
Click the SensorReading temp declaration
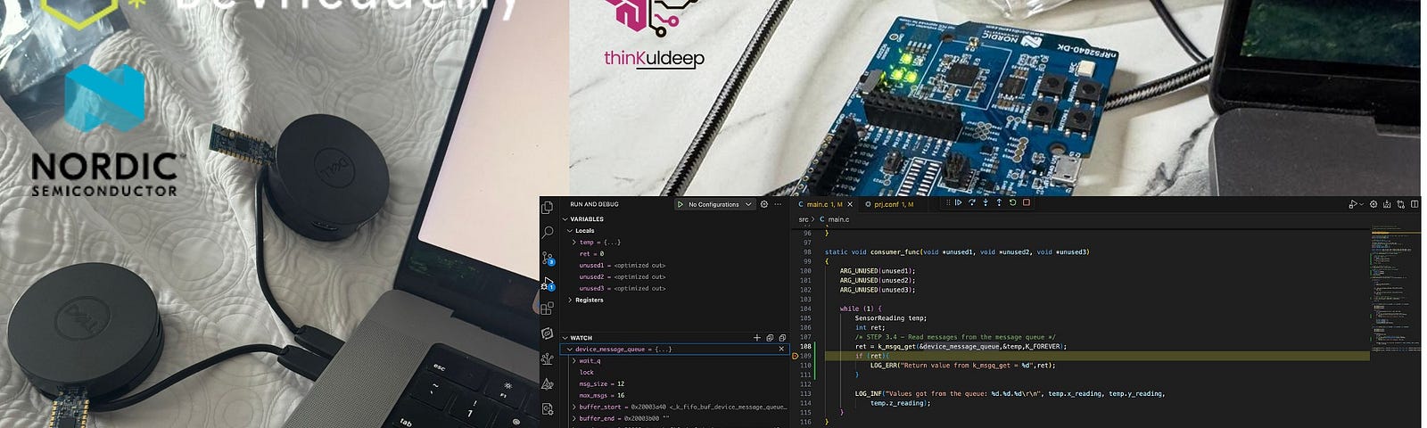891,318
